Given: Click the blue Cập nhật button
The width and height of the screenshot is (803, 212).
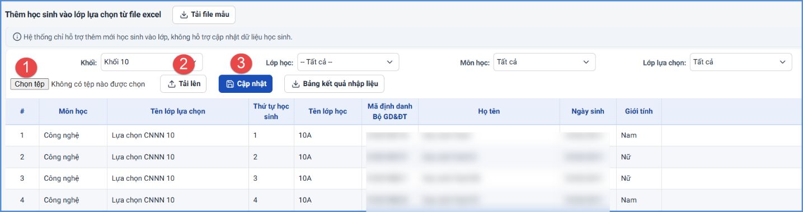Looking at the screenshot, I should [246, 84].
